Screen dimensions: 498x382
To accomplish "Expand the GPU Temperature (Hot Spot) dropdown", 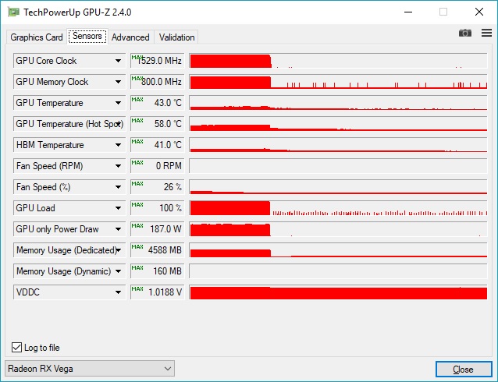I will point(118,124).
